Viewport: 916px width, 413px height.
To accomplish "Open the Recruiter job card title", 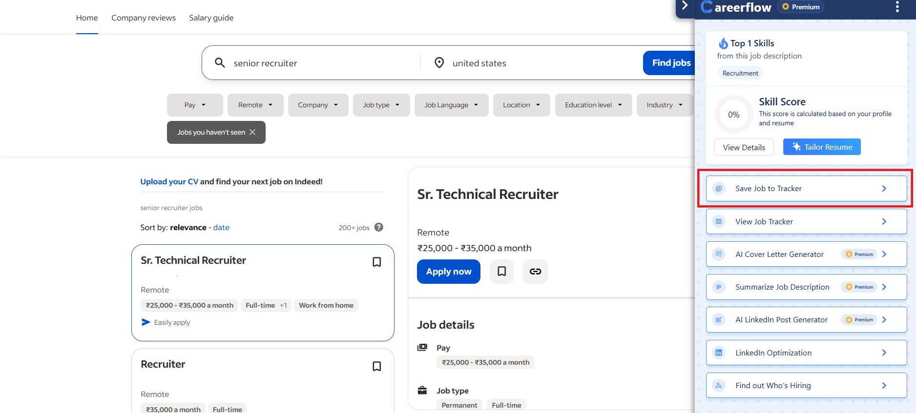I will [163, 364].
